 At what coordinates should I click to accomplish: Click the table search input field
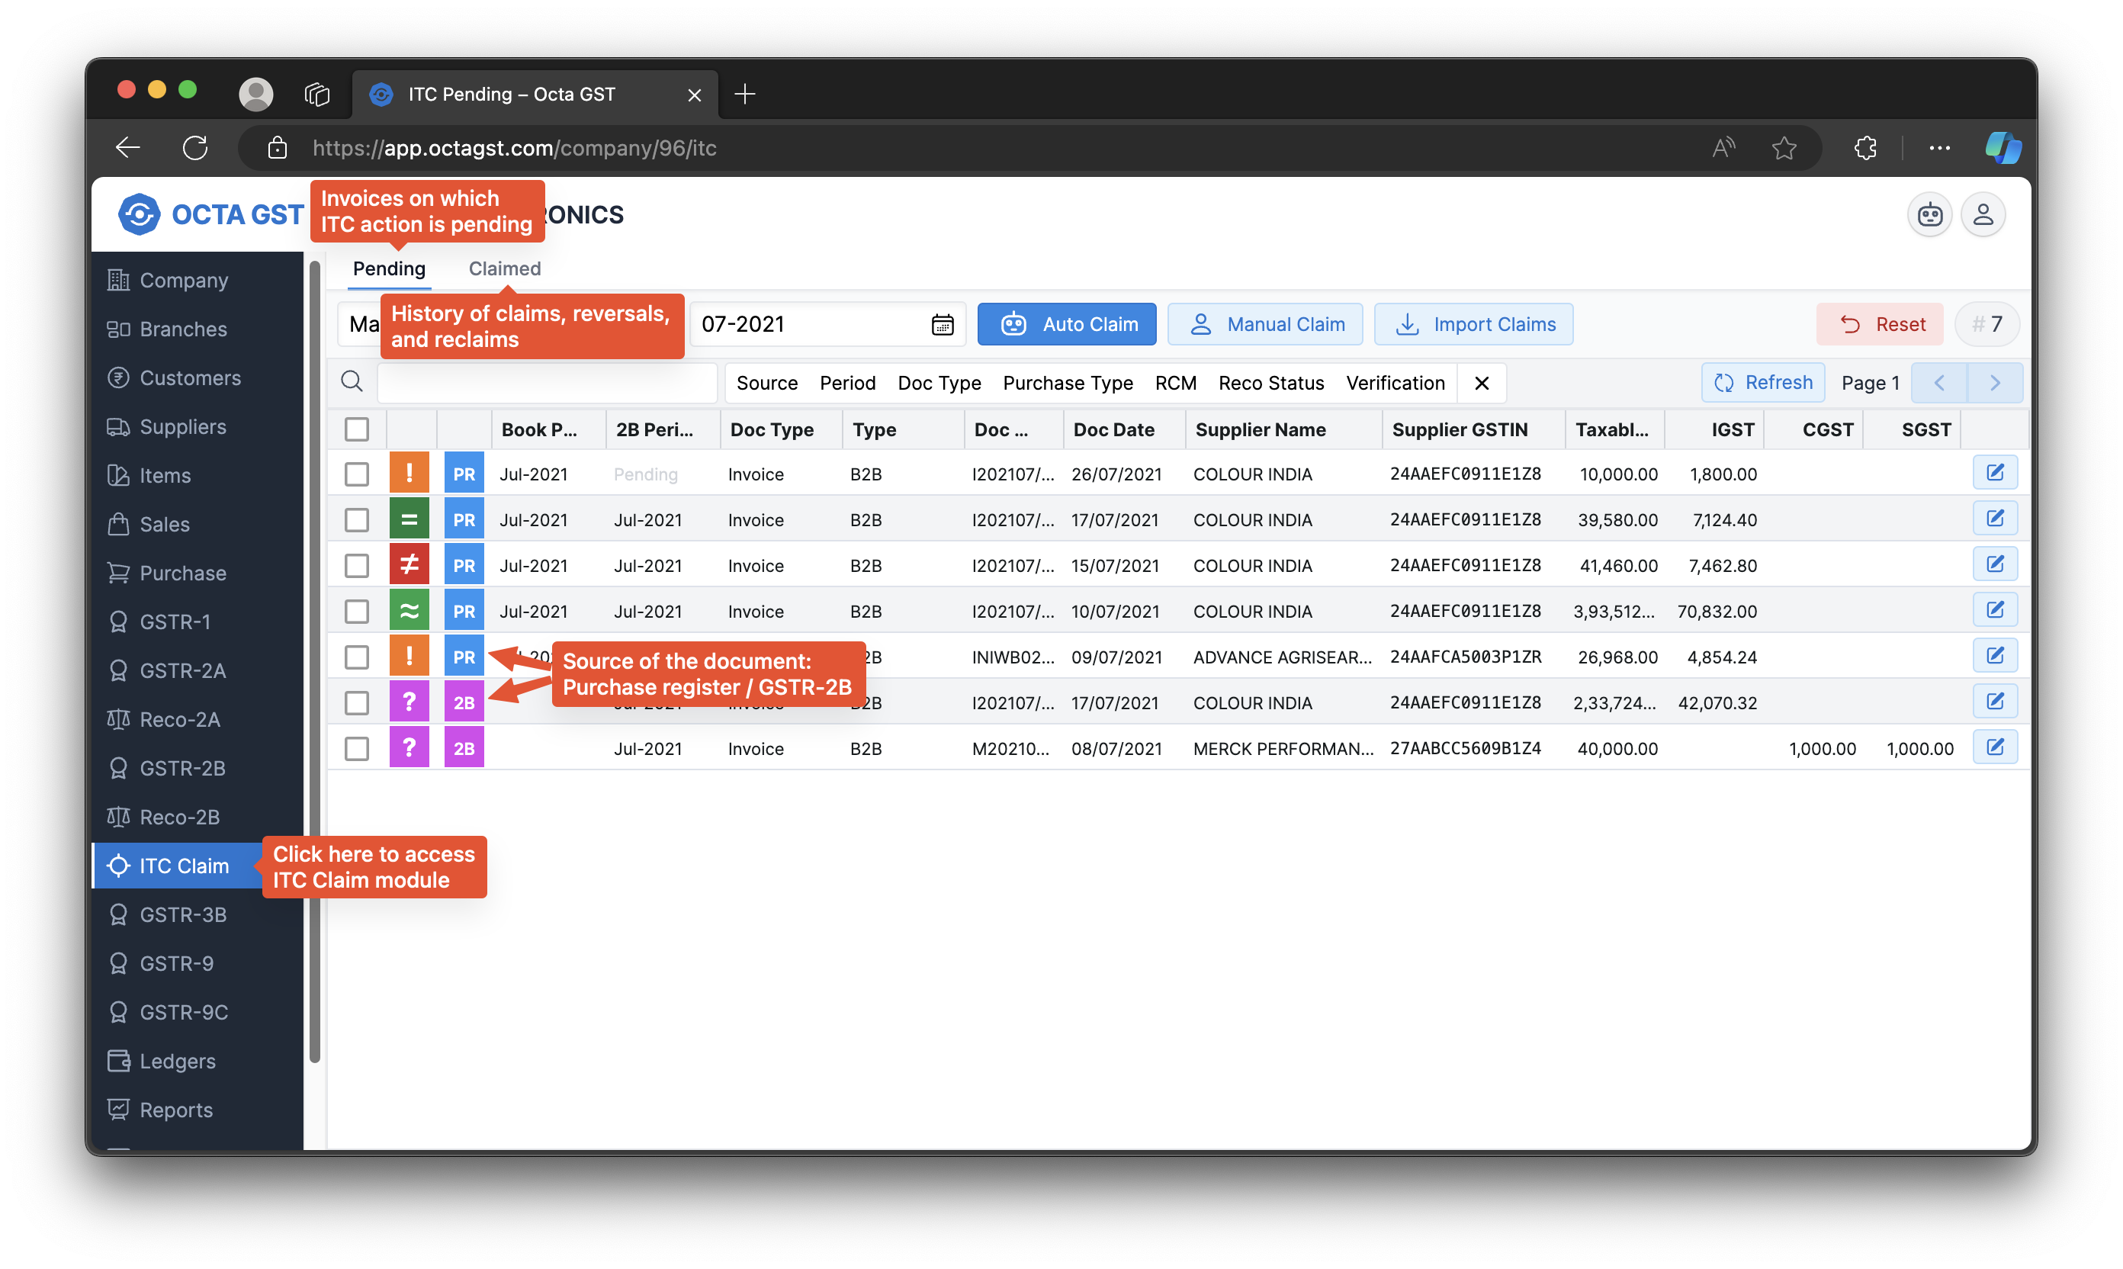[548, 383]
